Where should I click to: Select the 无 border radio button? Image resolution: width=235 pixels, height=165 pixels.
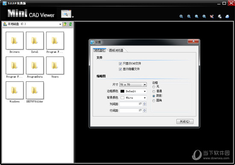[154, 87]
